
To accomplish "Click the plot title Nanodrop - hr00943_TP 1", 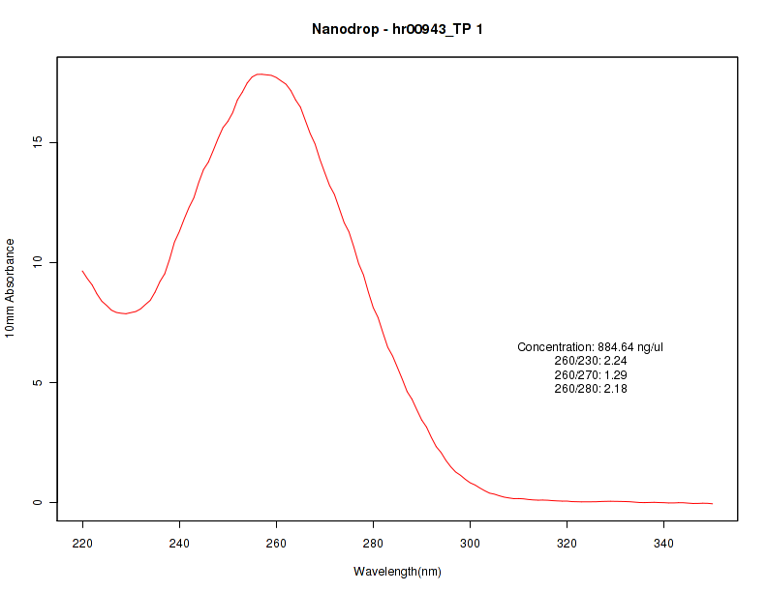I will click(397, 29).
